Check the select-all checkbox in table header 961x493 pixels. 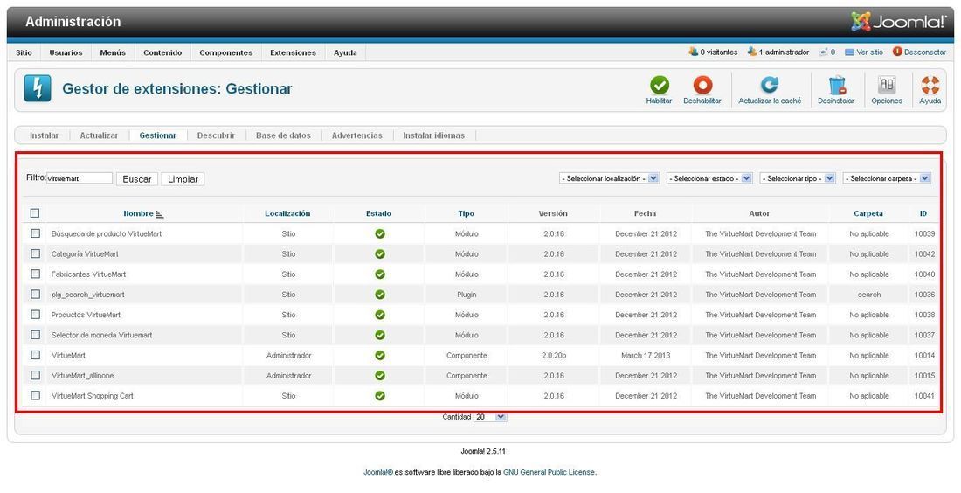pos(35,212)
